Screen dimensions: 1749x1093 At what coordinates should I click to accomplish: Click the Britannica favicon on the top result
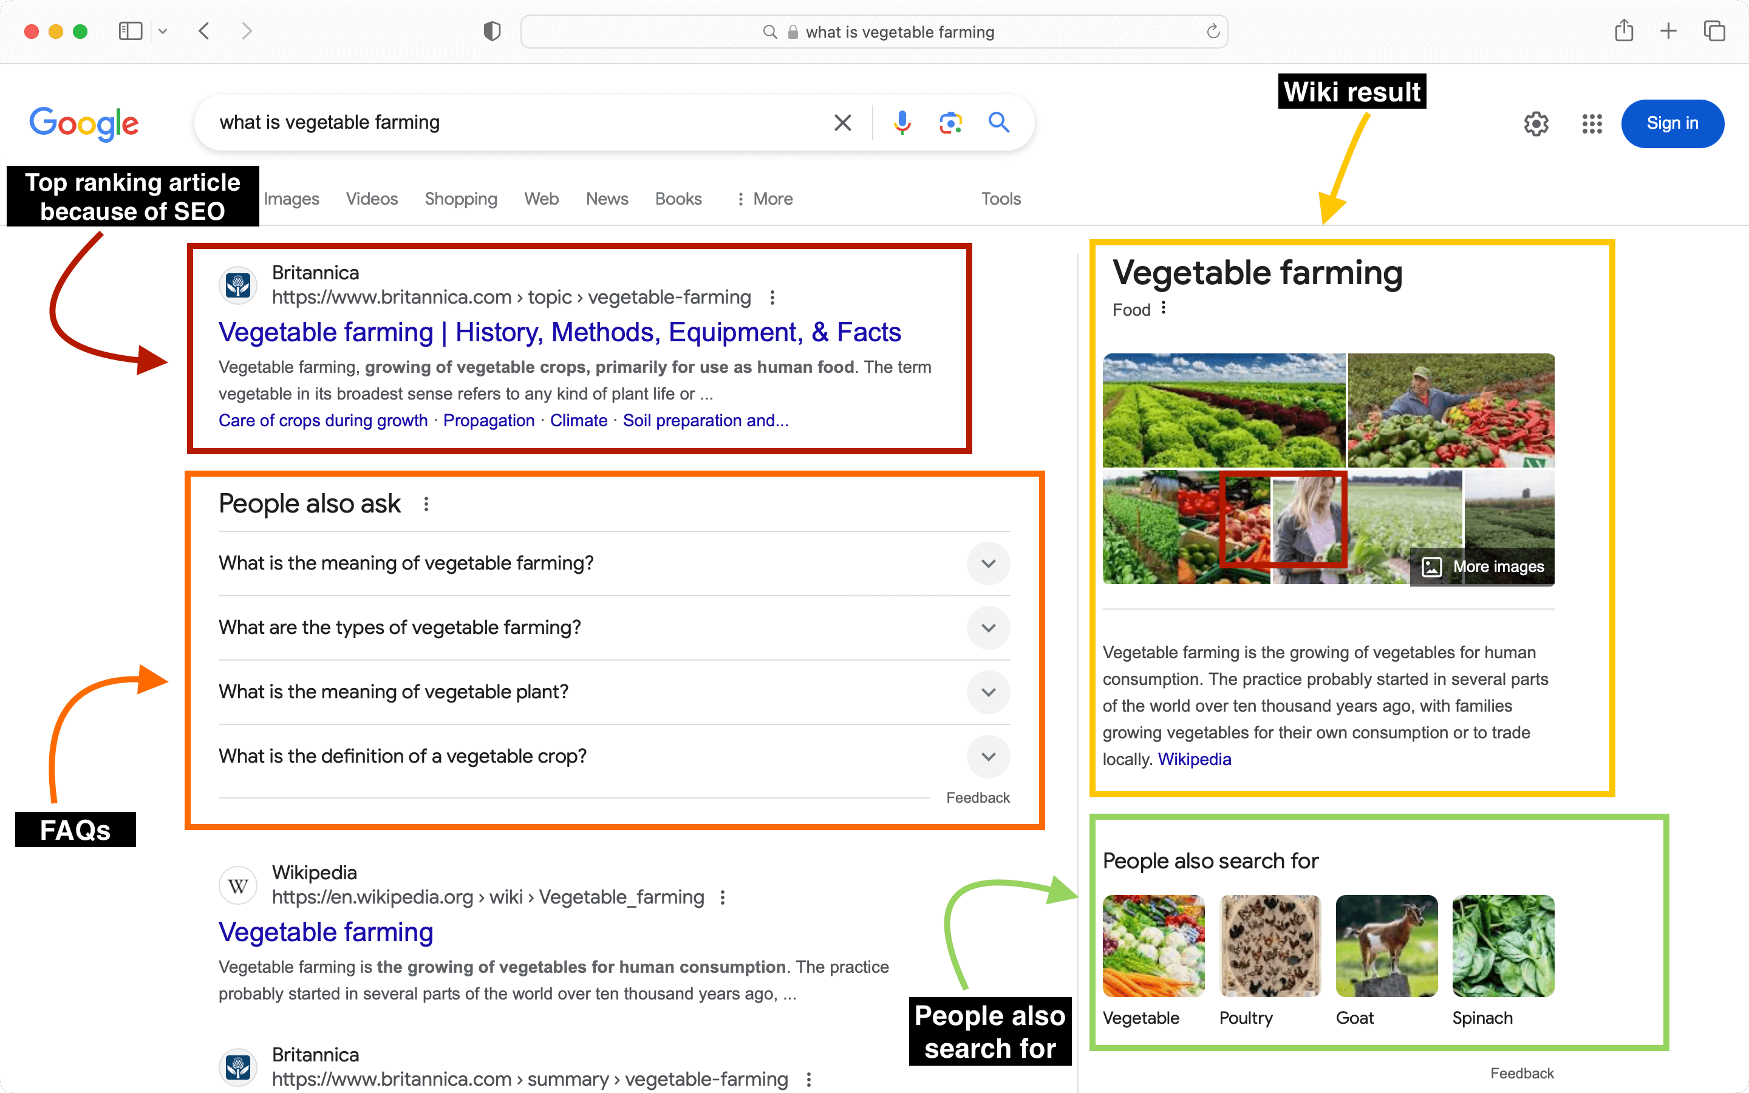[238, 286]
